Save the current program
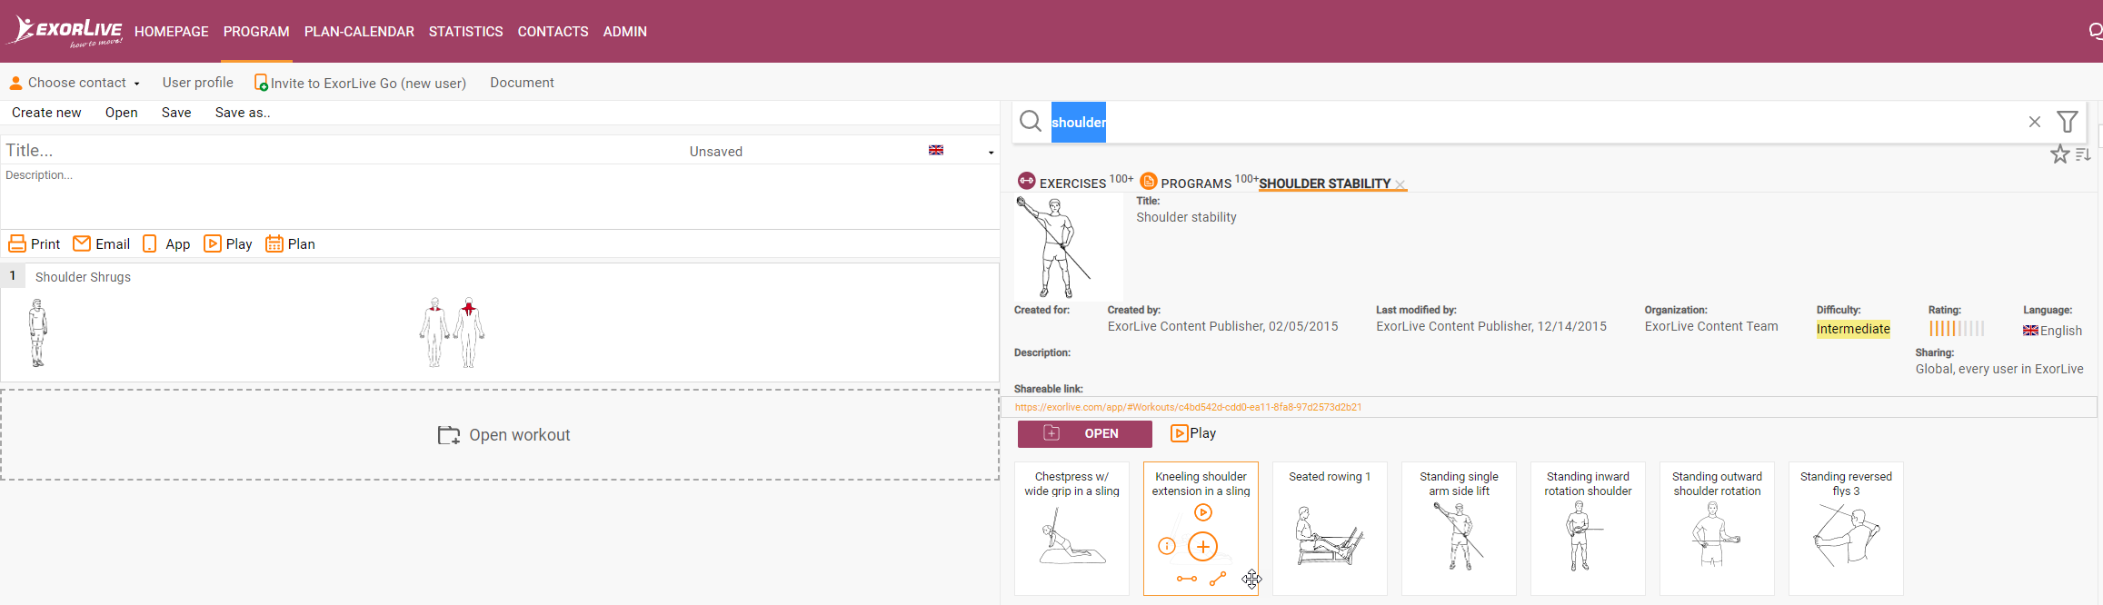Screen dimensions: 2103x605 pyautogui.click(x=176, y=113)
